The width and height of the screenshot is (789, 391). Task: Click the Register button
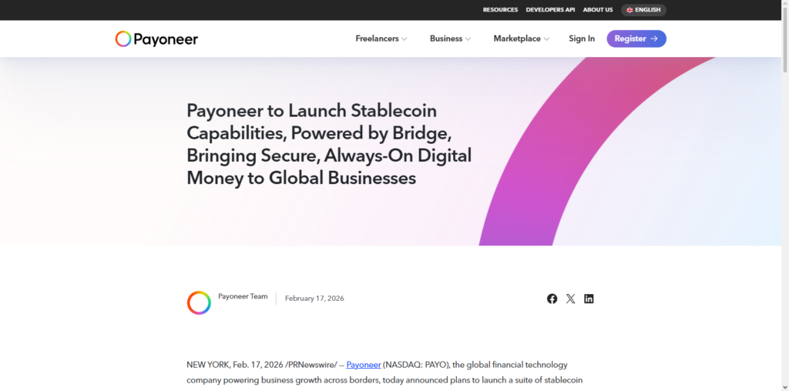636,38
